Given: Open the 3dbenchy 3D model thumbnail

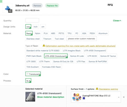Looking at the screenshot, I should click(x=8, y=8).
